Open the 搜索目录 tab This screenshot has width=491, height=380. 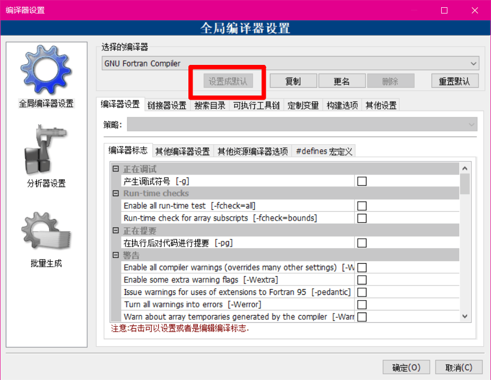pyautogui.click(x=210, y=105)
